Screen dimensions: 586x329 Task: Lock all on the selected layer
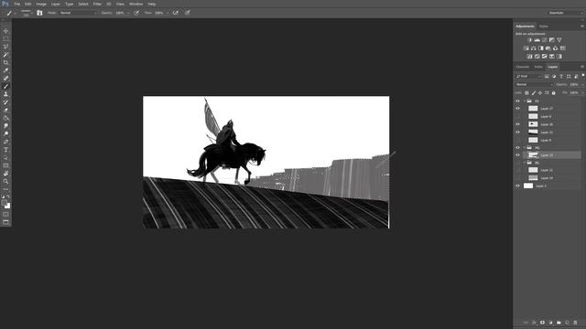[x=553, y=92]
